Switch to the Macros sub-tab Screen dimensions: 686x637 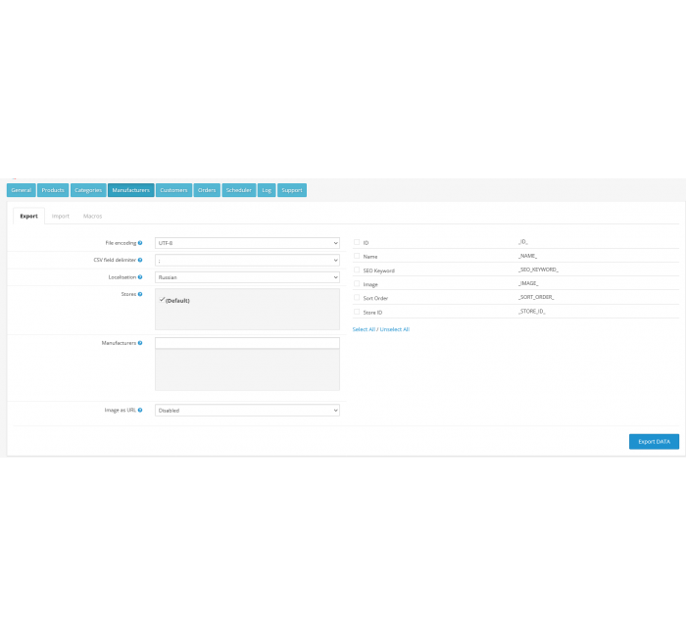(x=93, y=217)
